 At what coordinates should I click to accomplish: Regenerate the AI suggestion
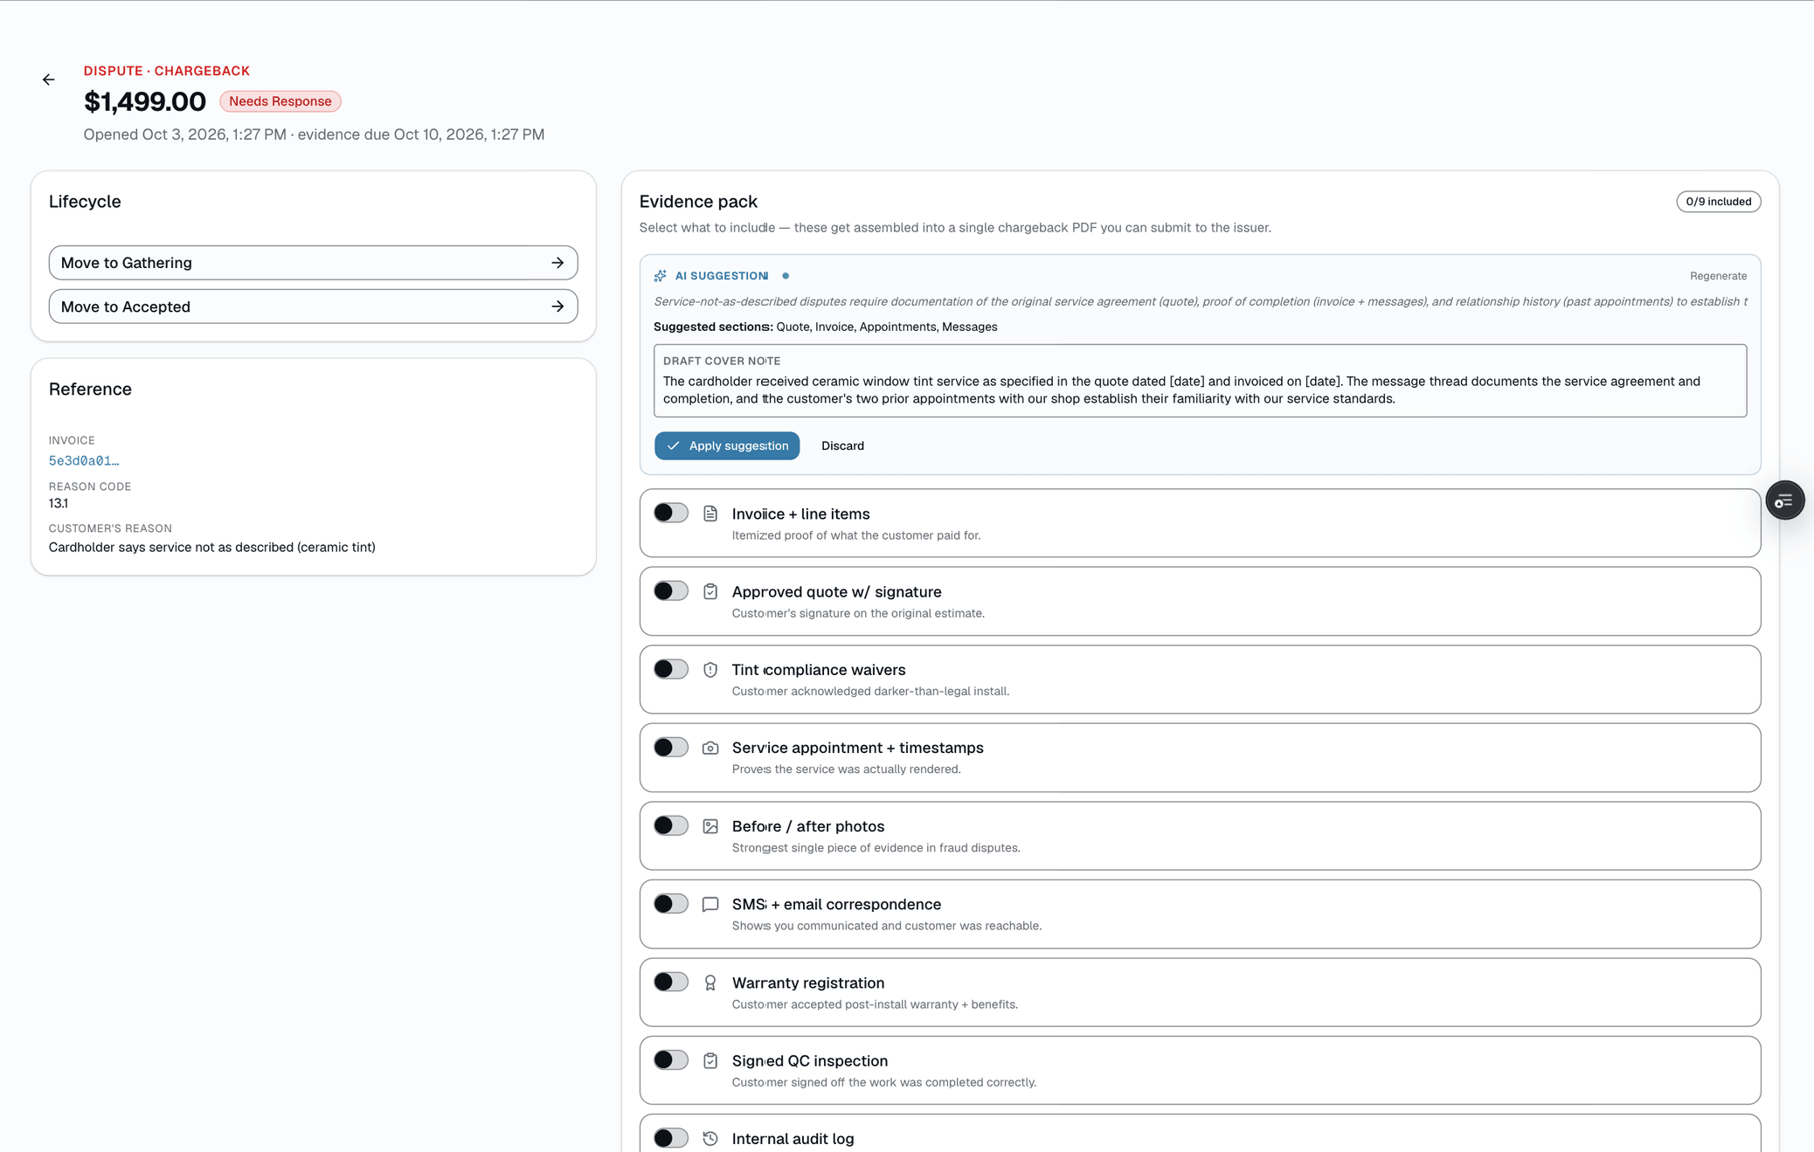coord(1718,276)
